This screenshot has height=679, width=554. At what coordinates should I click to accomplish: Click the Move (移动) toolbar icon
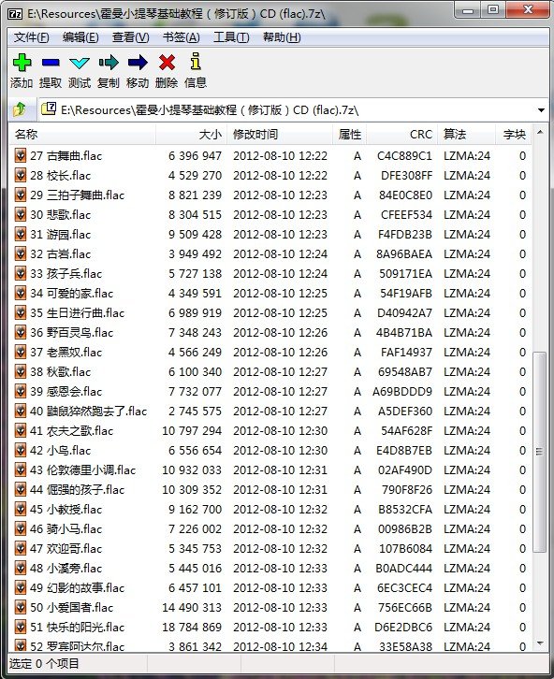[138, 63]
